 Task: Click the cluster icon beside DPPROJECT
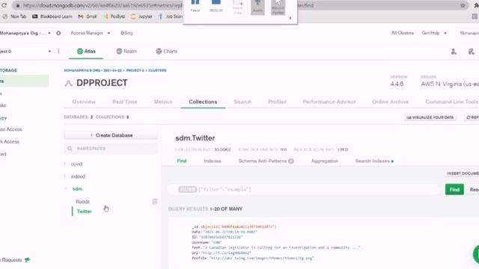pyautogui.click(x=68, y=83)
